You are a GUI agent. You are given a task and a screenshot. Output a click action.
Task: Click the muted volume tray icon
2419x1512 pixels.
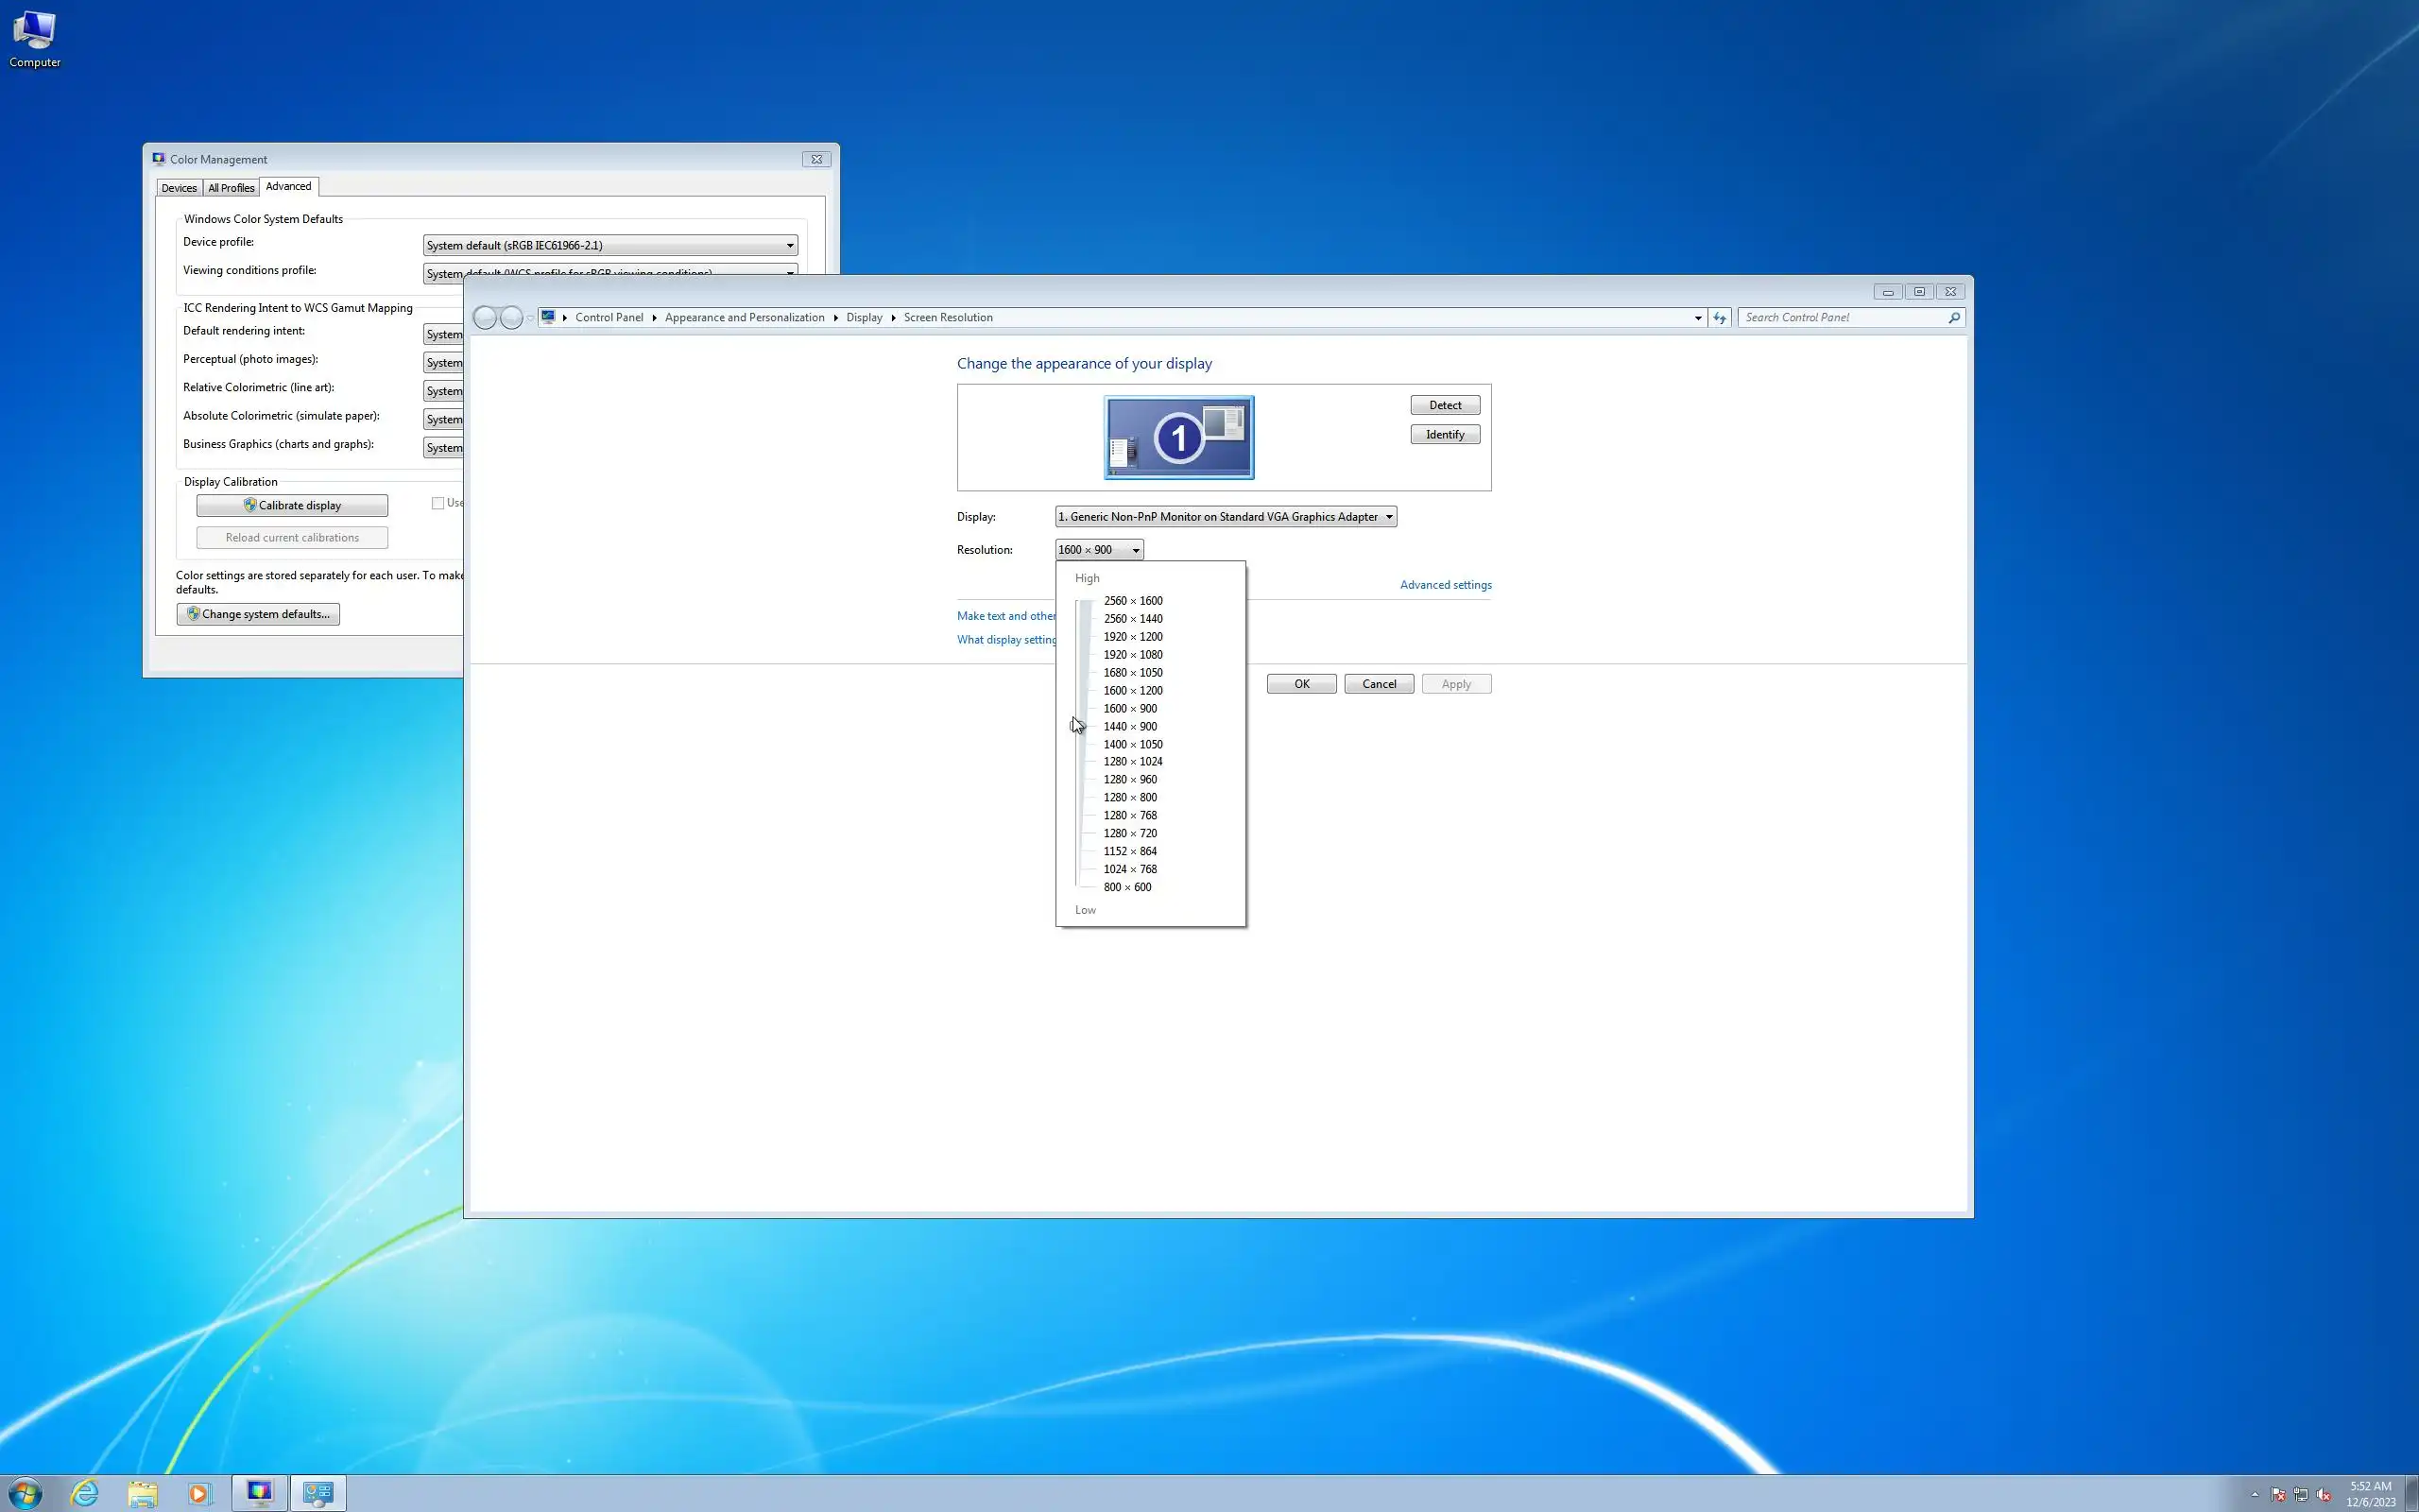(x=2325, y=1495)
